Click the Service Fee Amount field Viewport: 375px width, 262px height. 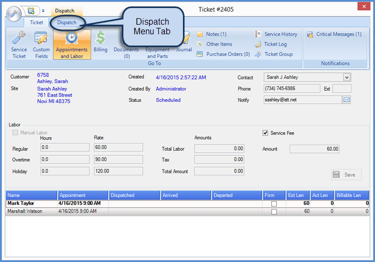click(314, 149)
